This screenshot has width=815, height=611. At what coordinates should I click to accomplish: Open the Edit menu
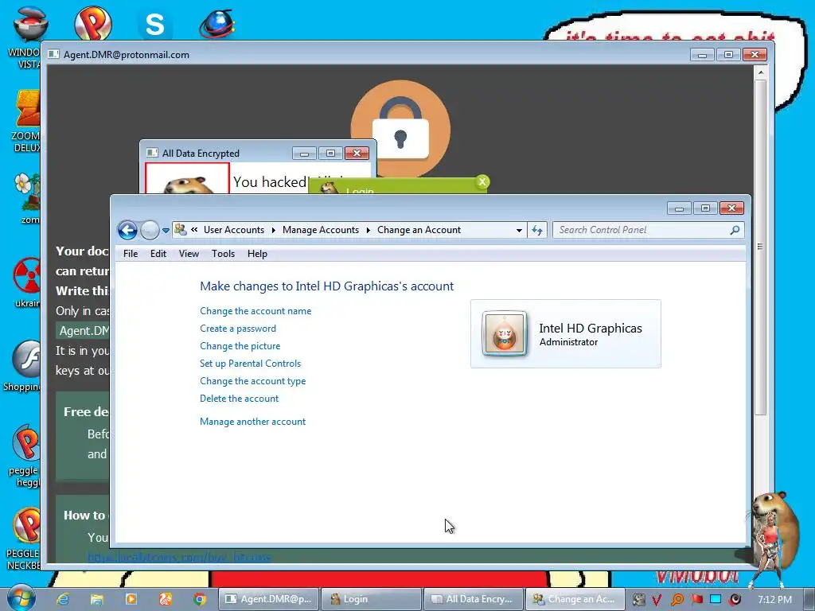tap(158, 254)
